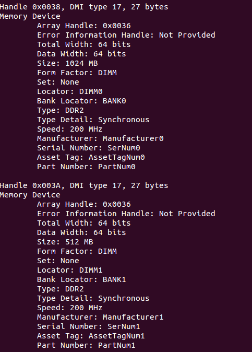Viewport: 252px width, 352px height.
Task: Click 'Manufacturer: Manufacturer0' text
Action: [x=101, y=138]
